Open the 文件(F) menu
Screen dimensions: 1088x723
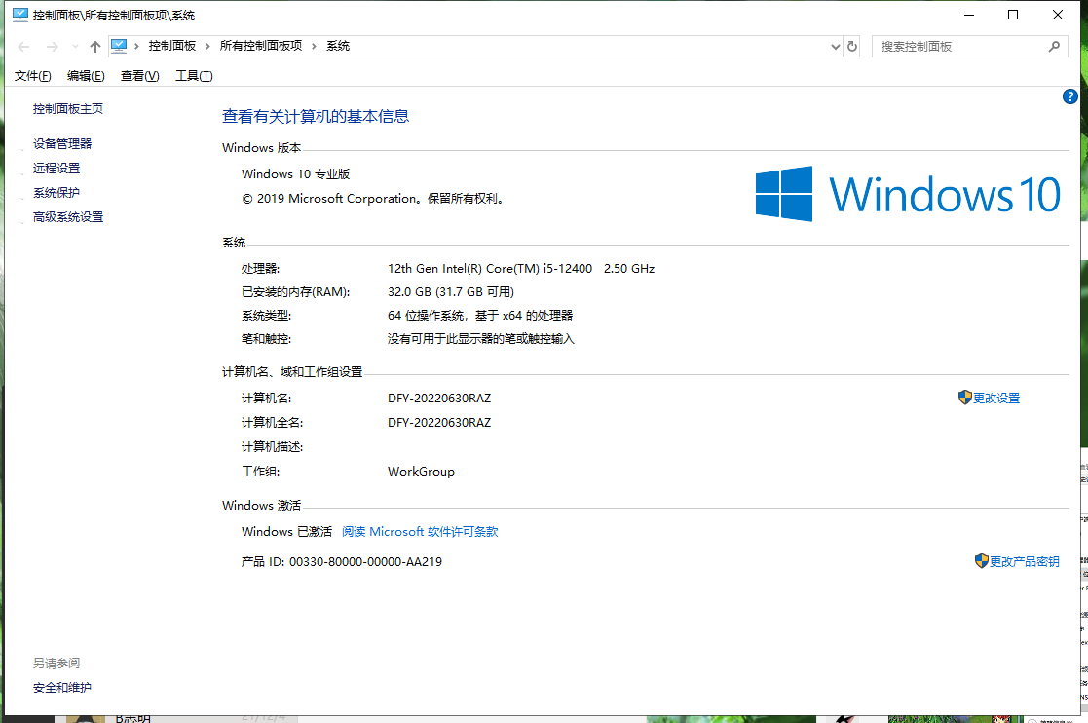(x=33, y=76)
